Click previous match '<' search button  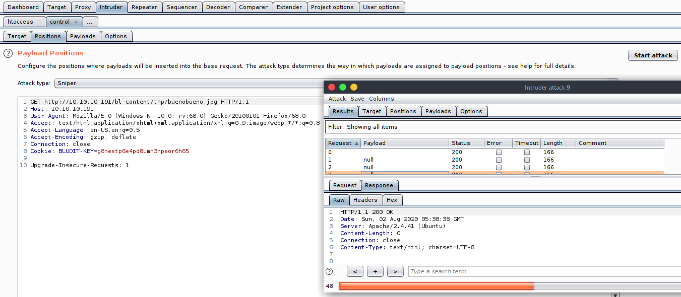pyautogui.click(x=355, y=272)
